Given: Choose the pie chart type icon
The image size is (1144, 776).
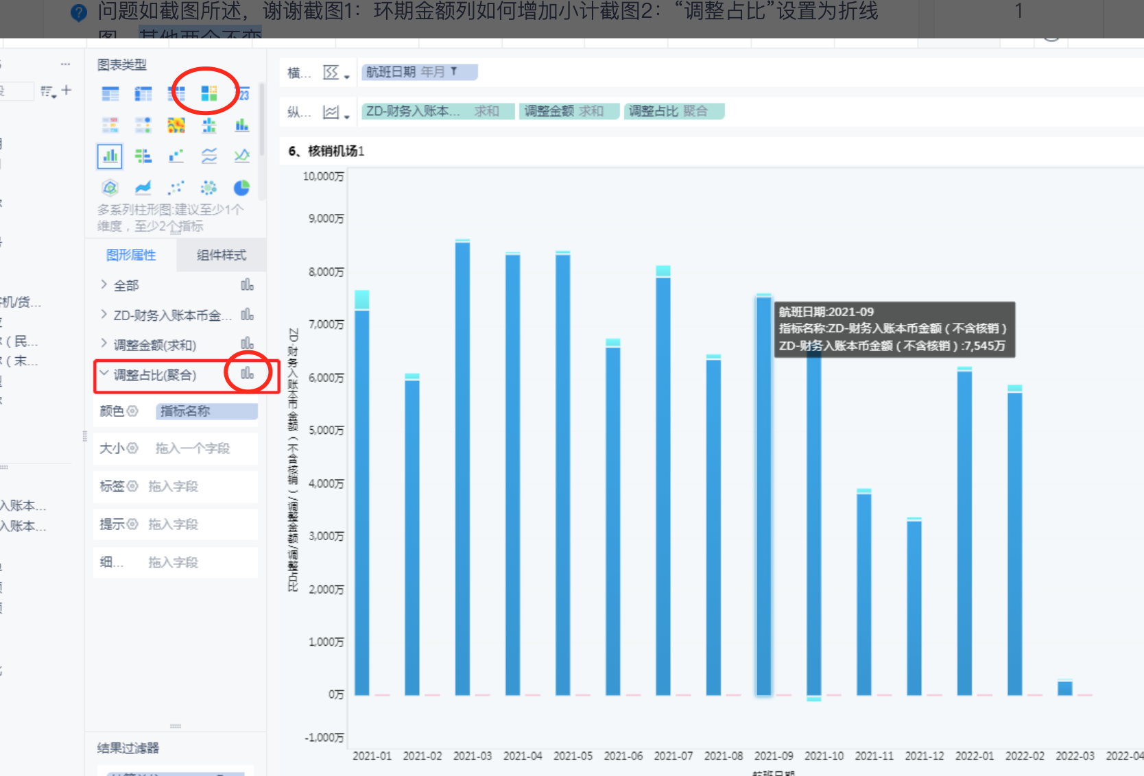Looking at the screenshot, I should tap(242, 188).
